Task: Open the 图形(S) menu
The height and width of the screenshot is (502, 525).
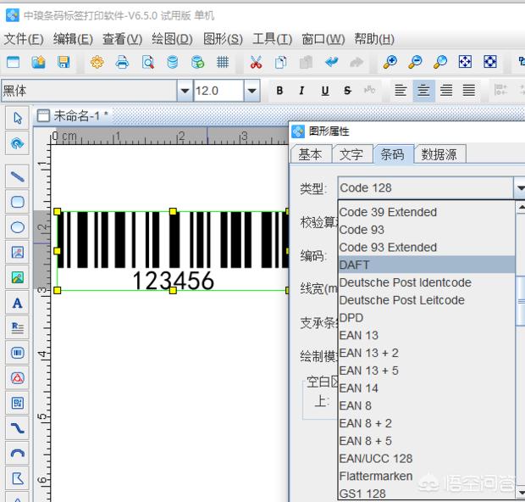Action: [x=223, y=39]
